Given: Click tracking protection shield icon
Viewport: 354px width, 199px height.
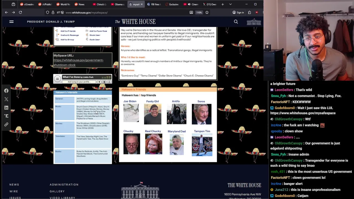Looking at the screenshot, I should [48, 12].
